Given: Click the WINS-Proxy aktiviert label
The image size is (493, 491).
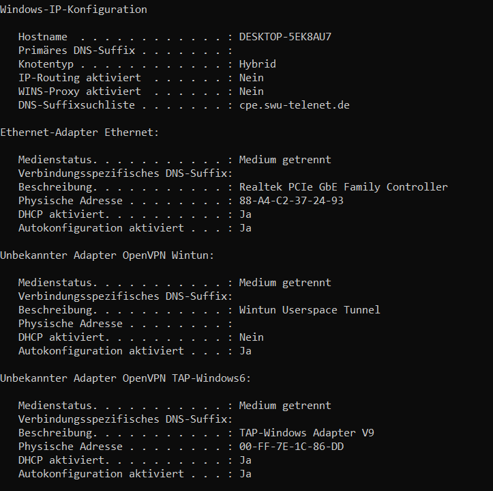Looking at the screenshot, I should (80, 92).
